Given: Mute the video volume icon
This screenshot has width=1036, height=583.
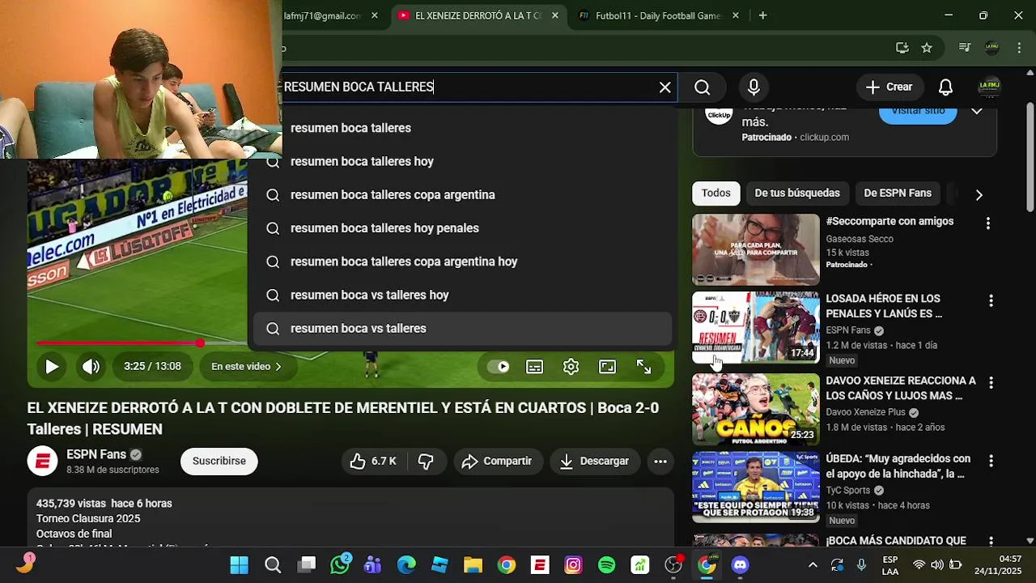Looking at the screenshot, I should [91, 367].
